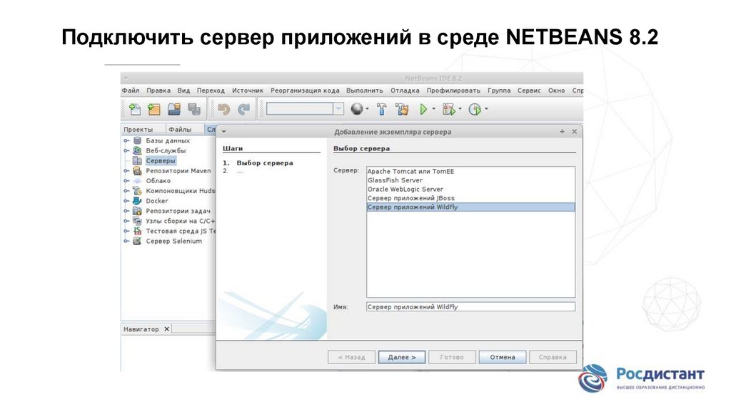
Task: Click the Готово button
Action: click(452, 358)
